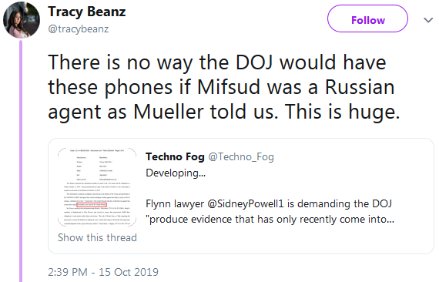Image resolution: width=439 pixels, height=282 pixels.
Task: Open the @tracybeanz handle link
Action: click(79, 29)
